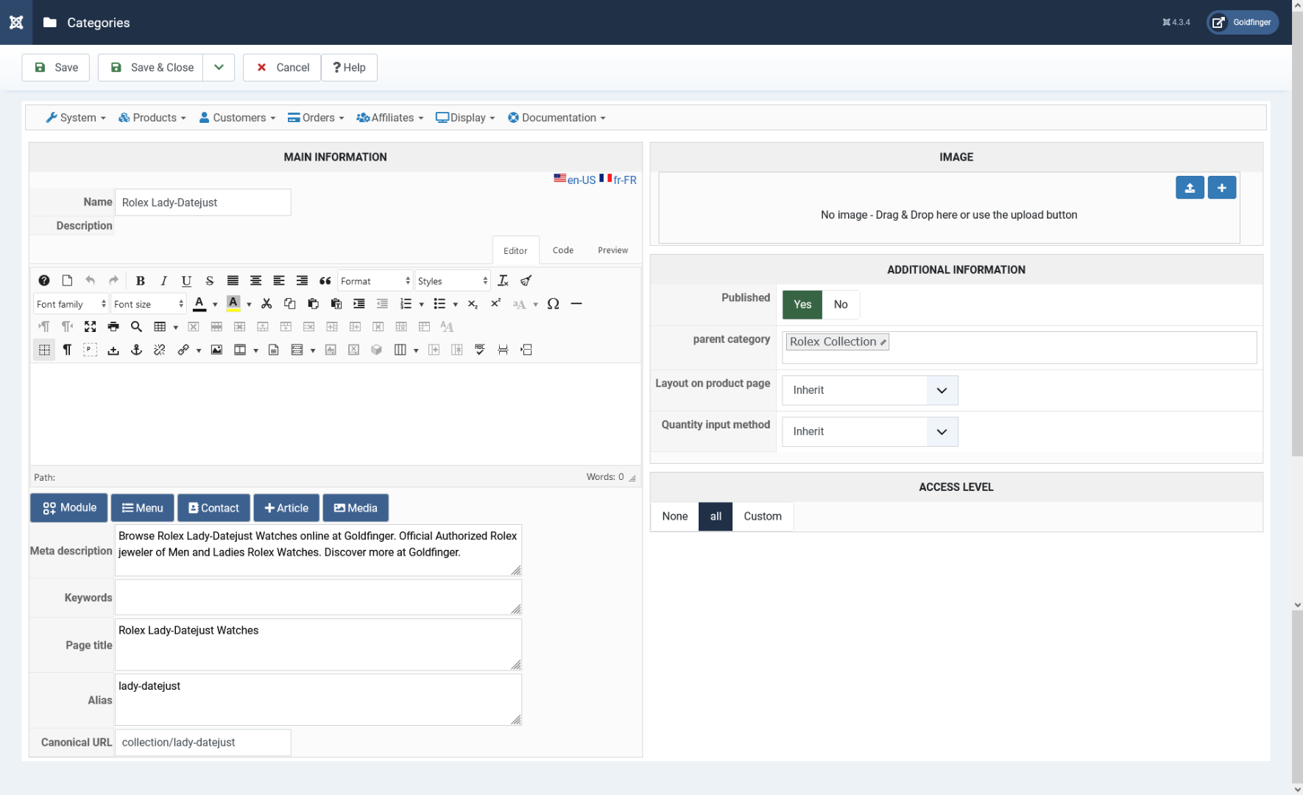Open the Products menu
This screenshot has height=795, width=1303.
click(x=152, y=118)
